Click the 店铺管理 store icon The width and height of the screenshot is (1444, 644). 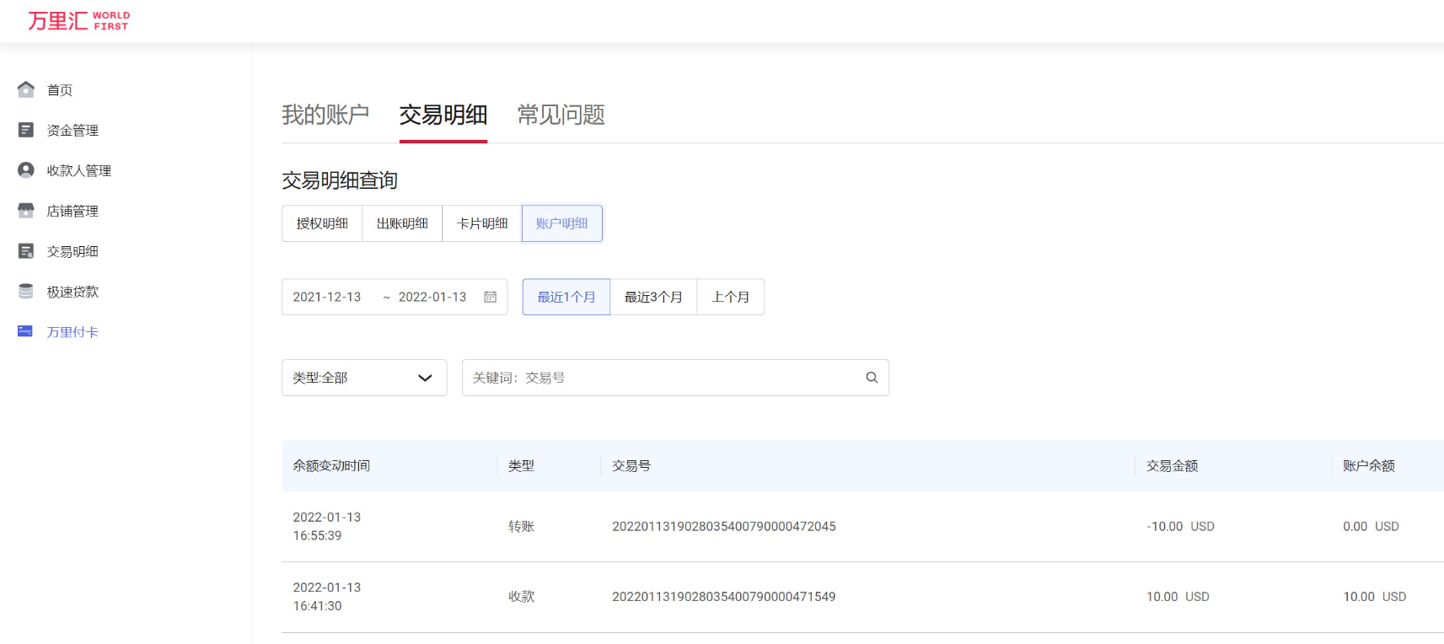point(26,211)
